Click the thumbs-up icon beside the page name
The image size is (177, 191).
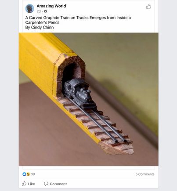[x=148, y=7]
